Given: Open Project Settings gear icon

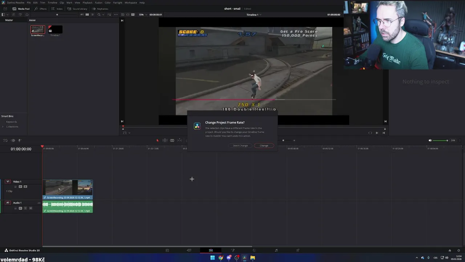Looking at the screenshot, I should [x=459, y=250].
